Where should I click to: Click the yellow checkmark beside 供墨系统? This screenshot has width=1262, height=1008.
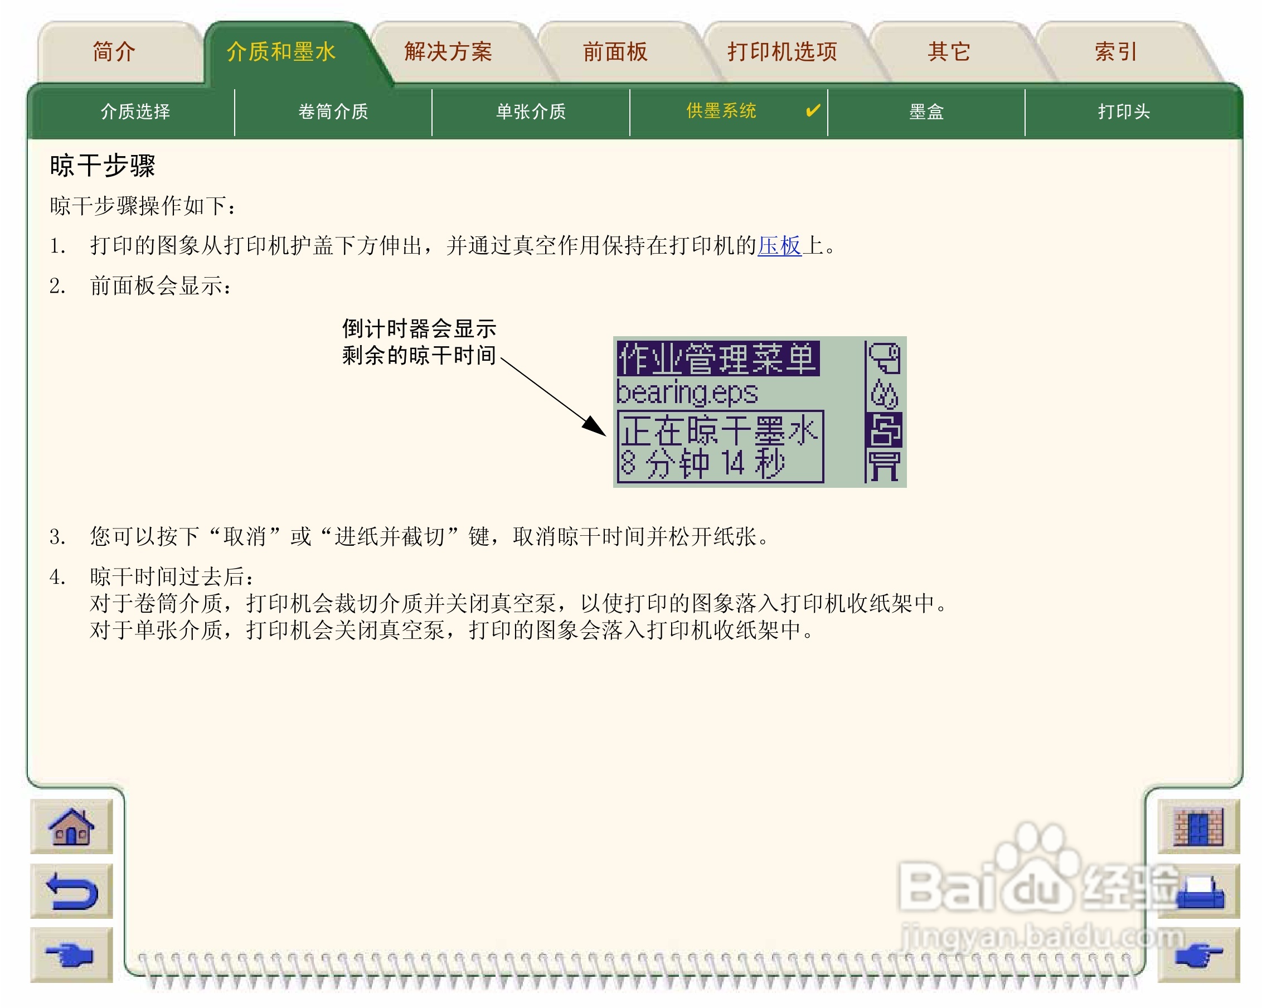(x=813, y=110)
